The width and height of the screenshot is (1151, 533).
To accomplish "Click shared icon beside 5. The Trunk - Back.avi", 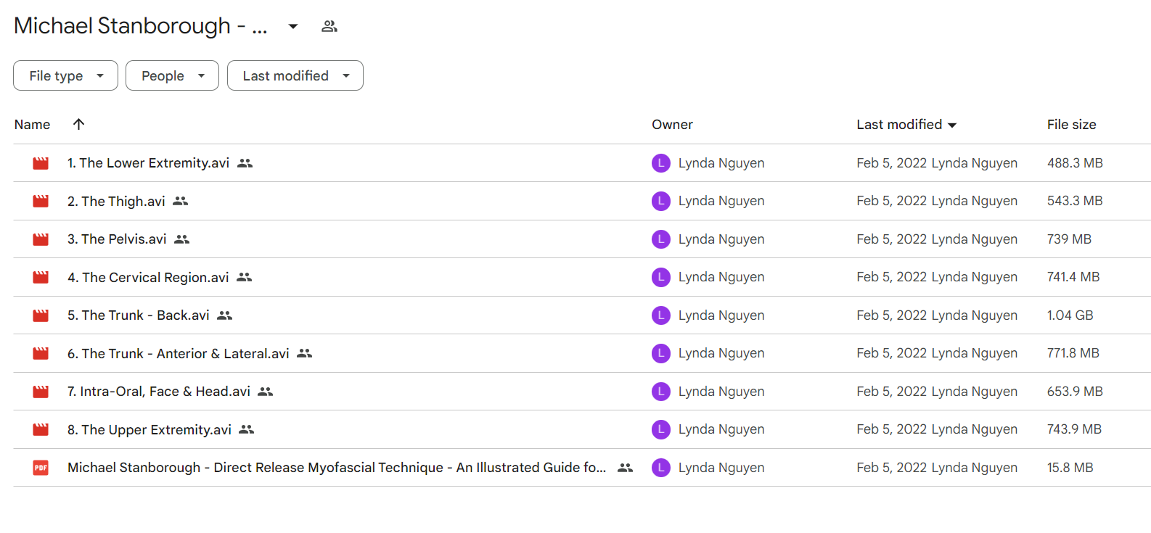I will [225, 315].
